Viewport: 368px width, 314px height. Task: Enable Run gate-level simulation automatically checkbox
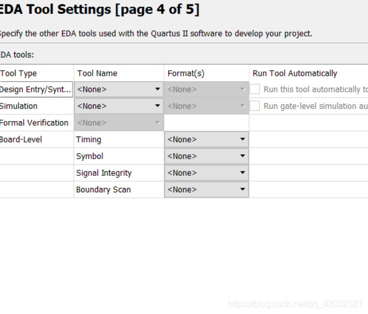pyautogui.click(x=255, y=106)
